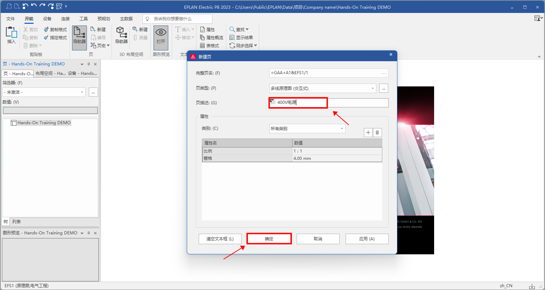Add a property with the plus button
The width and height of the screenshot is (545, 290).
coord(368,133)
